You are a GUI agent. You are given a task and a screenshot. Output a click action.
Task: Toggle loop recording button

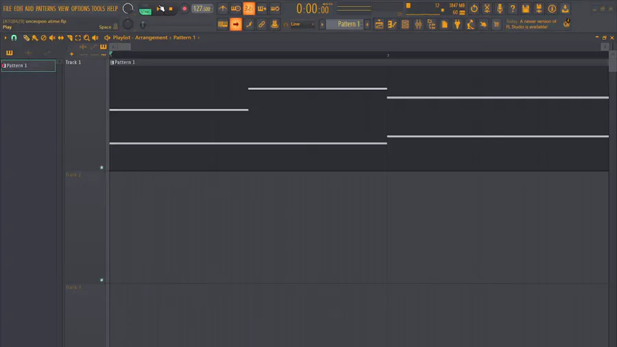click(275, 8)
